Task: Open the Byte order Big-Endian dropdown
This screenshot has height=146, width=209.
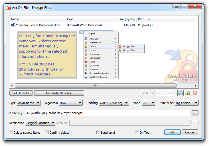Action: coord(187,103)
